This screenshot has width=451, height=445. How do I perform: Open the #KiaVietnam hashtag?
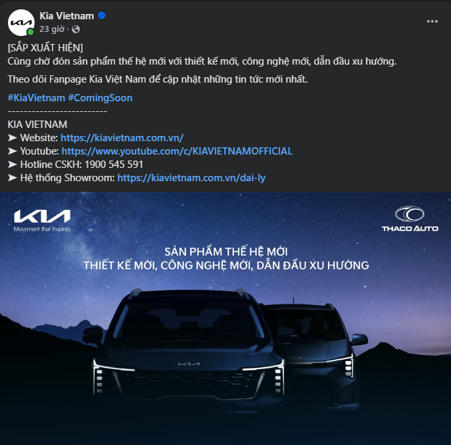(x=36, y=98)
